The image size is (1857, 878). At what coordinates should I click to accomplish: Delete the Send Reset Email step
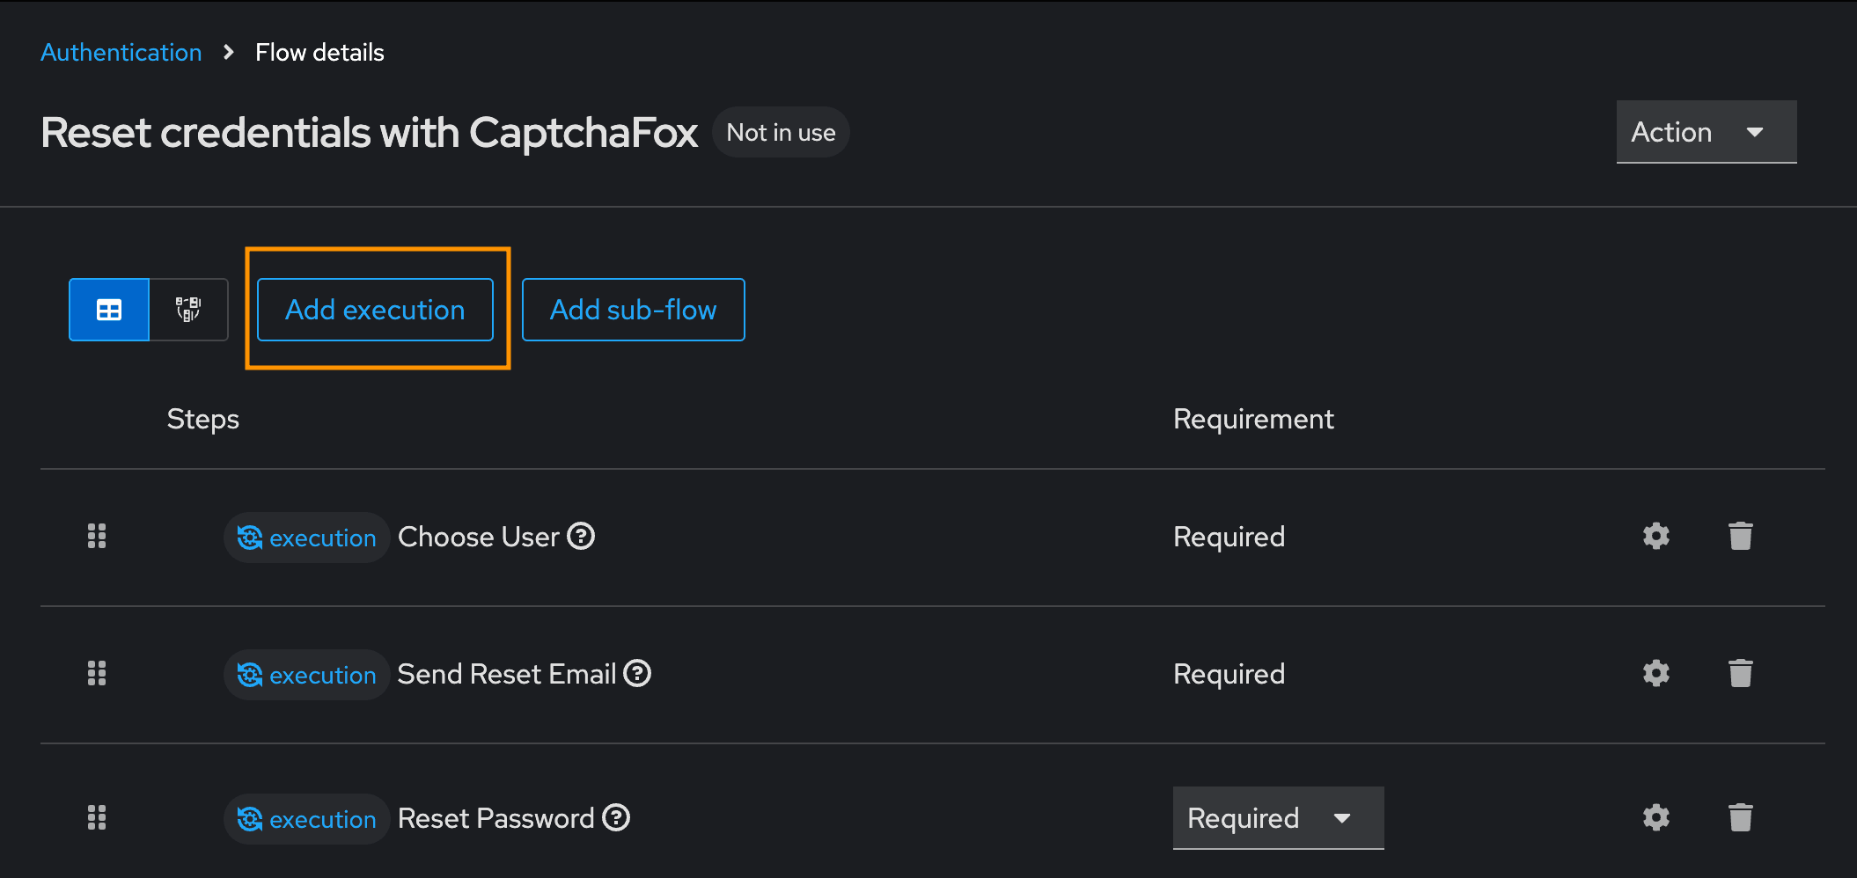pyautogui.click(x=1741, y=674)
